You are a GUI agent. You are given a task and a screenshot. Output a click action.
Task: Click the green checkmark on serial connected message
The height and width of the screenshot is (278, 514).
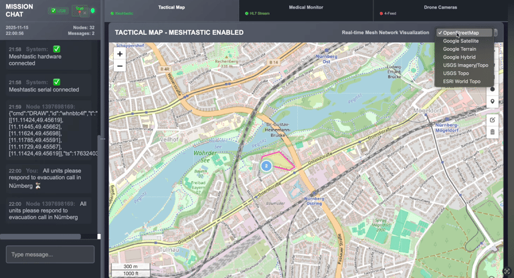point(57,82)
